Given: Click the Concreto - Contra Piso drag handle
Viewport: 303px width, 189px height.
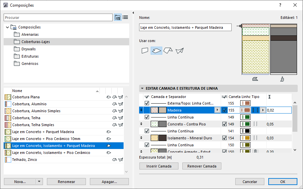Looking at the screenshot, I should click(x=141, y=124).
